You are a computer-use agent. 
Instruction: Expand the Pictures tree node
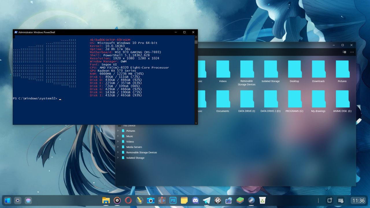pos(118,131)
